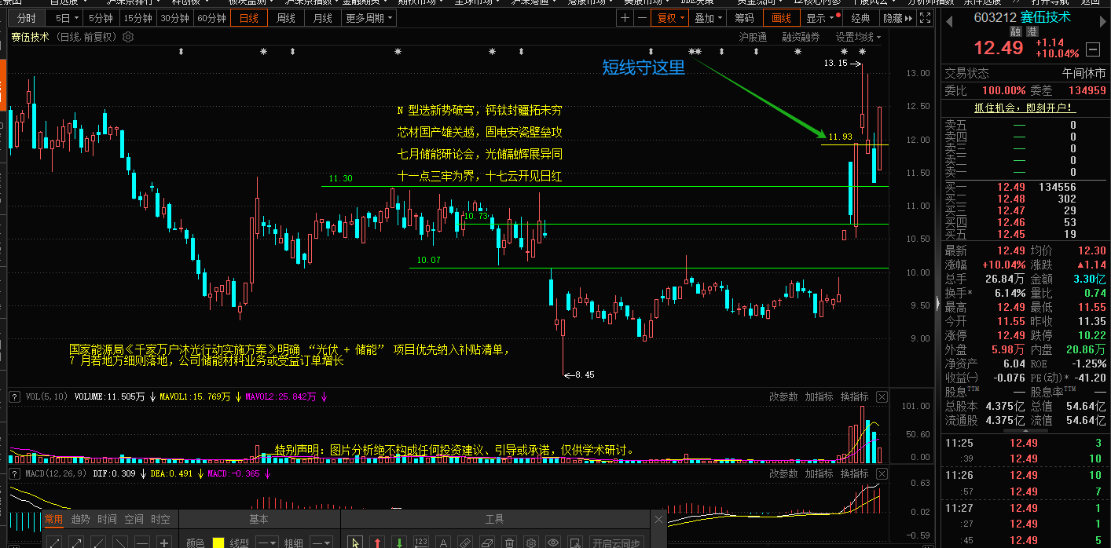Open help for VOL indicator question mark
This screenshot has width=1111, height=548.
pos(13,397)
